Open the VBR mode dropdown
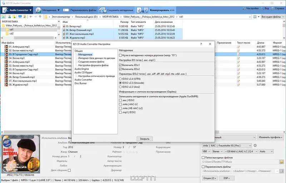Screen dimensions: 286x183 click(x=206, y=151)
